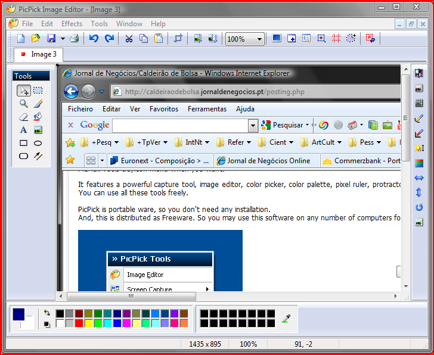434x355 pixels.
Task: Choose the ellipse shape tool
Action: click(x=38, y=143)
